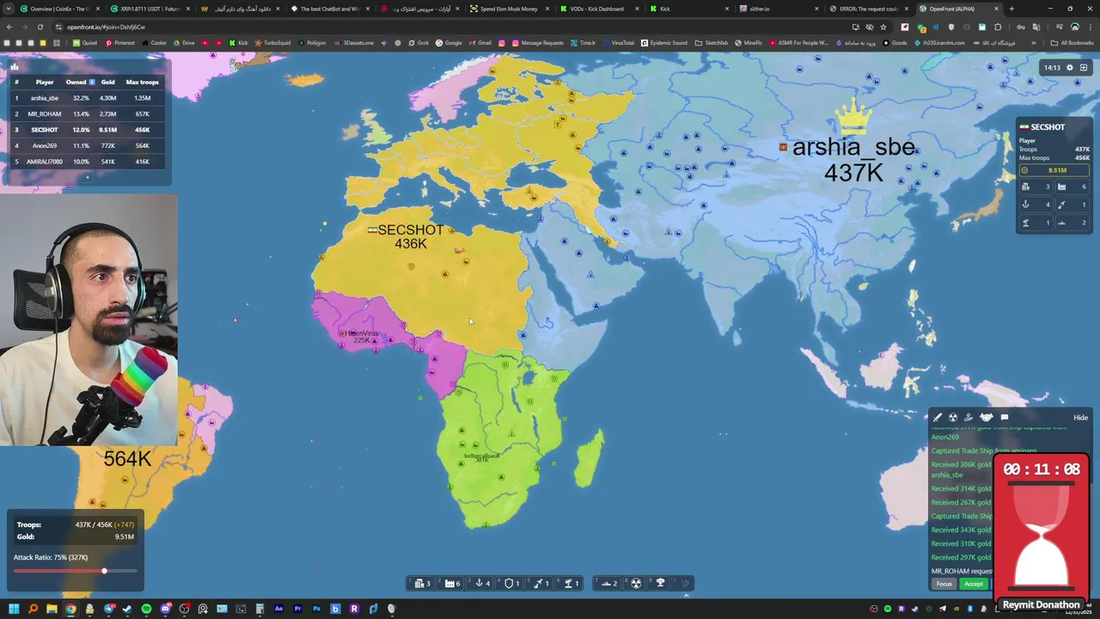Select SECSHOT row in leaderboard

87,130
